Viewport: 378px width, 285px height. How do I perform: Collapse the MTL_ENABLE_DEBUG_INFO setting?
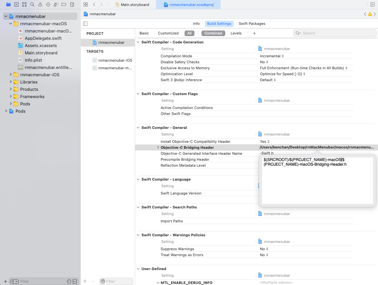[x=158, y=283]
